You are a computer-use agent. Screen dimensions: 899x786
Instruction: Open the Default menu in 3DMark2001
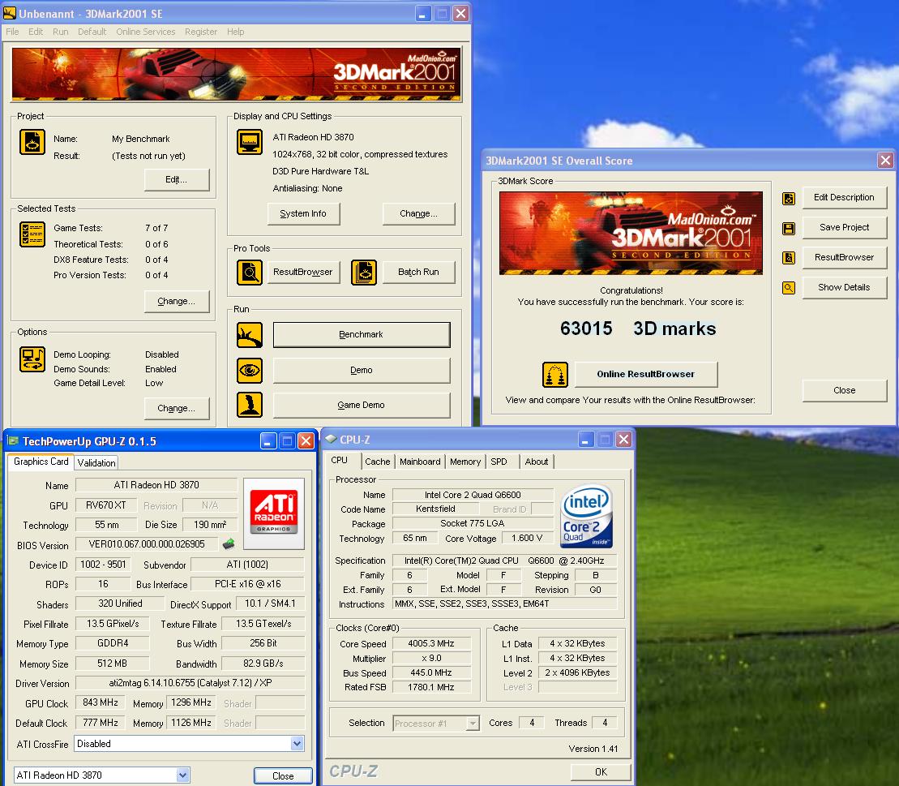click(x=92, y=32)
